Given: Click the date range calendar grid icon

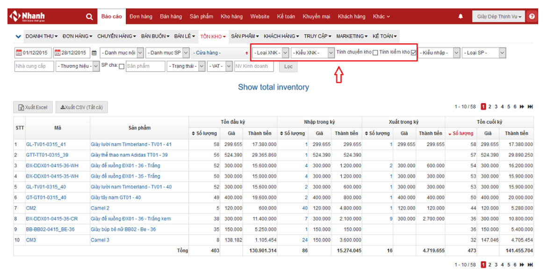Looking at the screenshot, I should click(x=94, y=53).
